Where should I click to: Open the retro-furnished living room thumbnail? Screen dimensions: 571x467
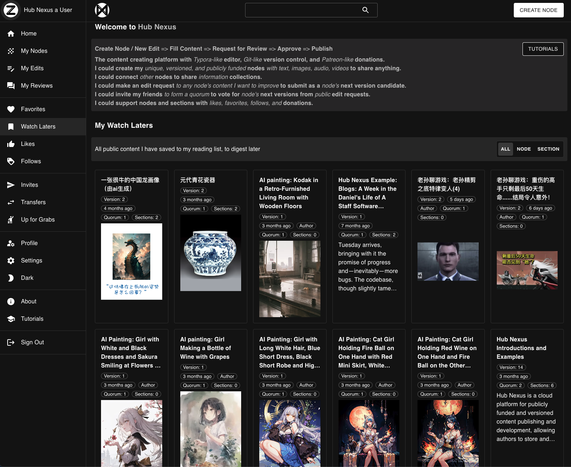[290, 279]
